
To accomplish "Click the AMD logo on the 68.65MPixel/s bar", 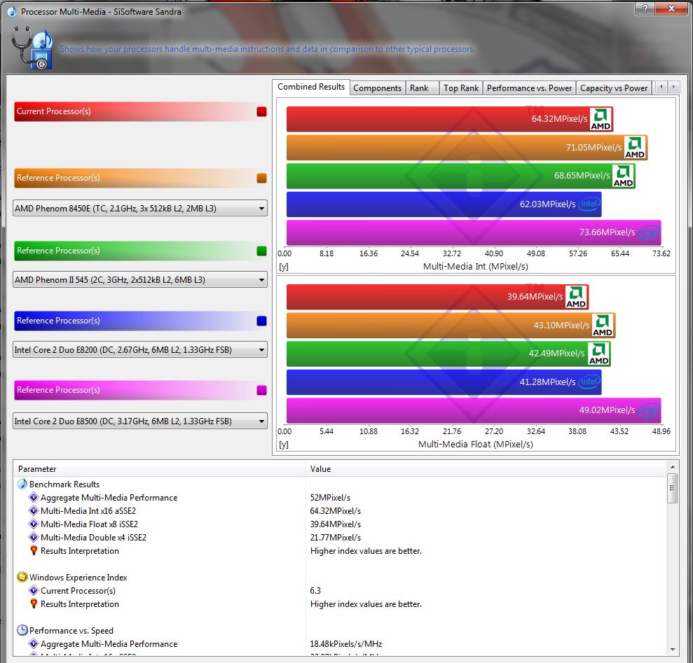I will 623,176.
